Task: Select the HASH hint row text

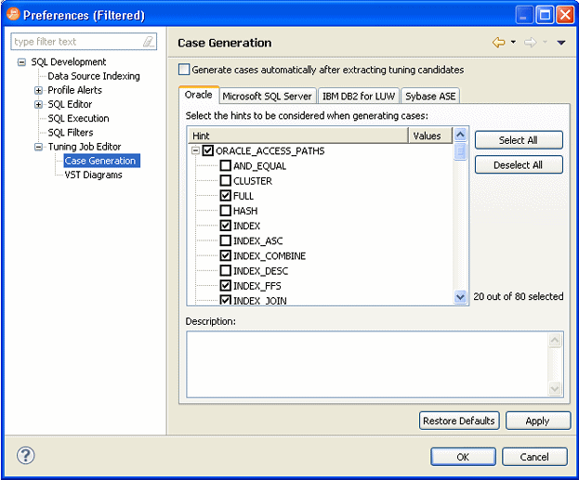Action: pyautogui.click(x=245, y=211)
